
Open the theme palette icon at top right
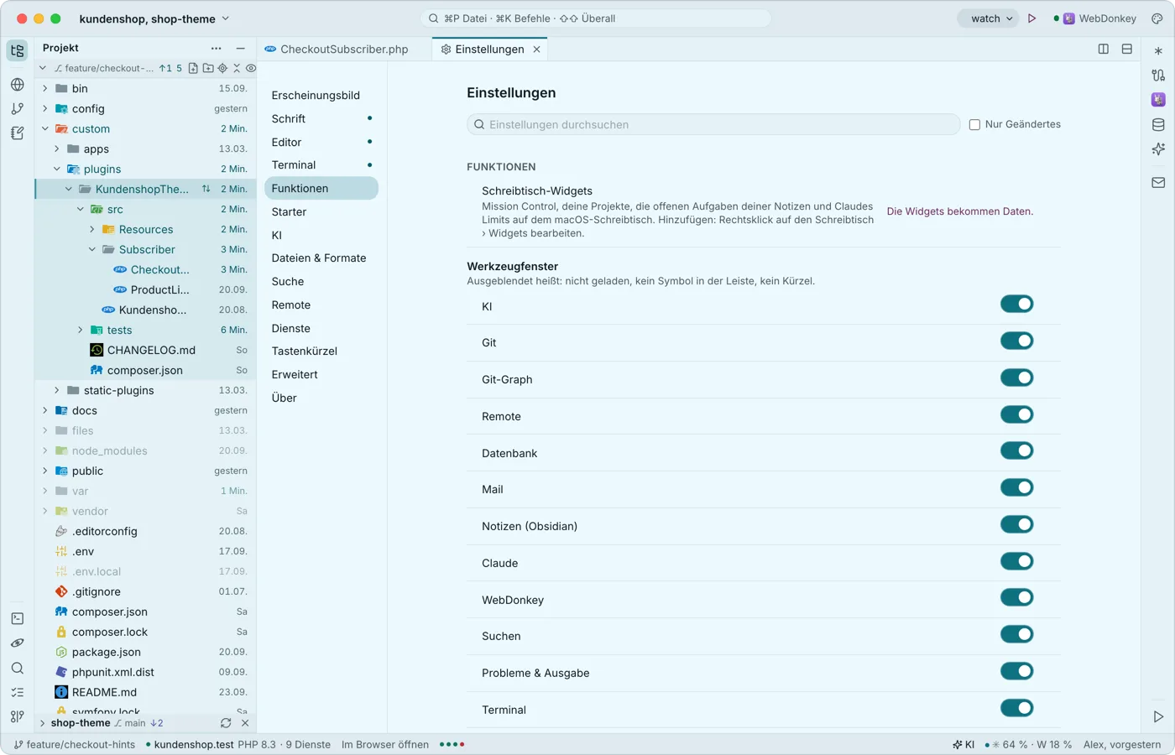click(1157, 18)
